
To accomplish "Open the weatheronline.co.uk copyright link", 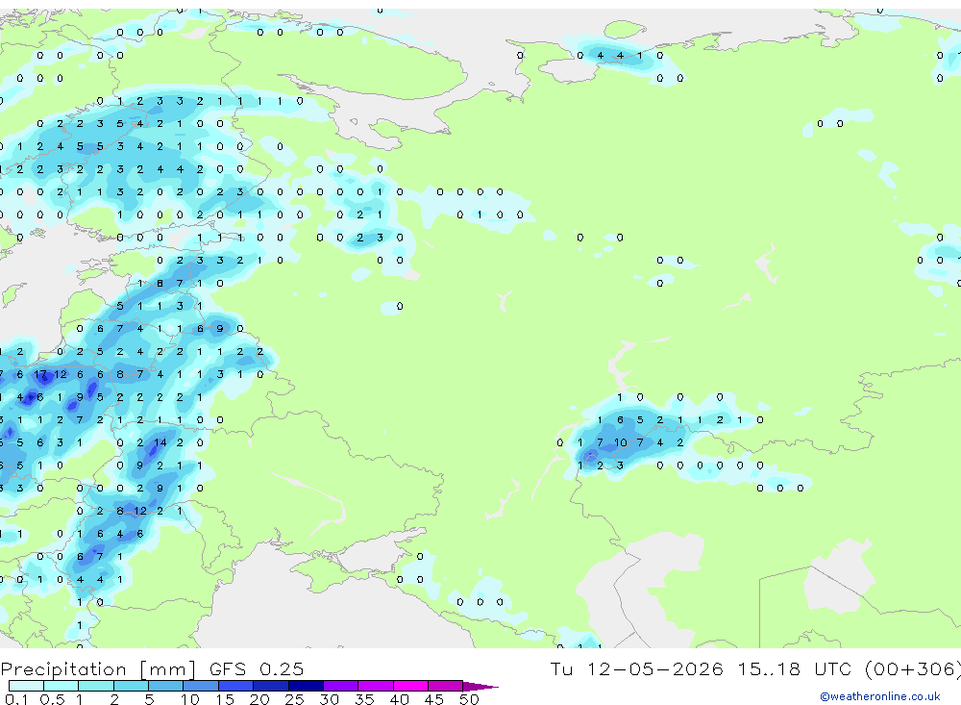I will 880,696.
